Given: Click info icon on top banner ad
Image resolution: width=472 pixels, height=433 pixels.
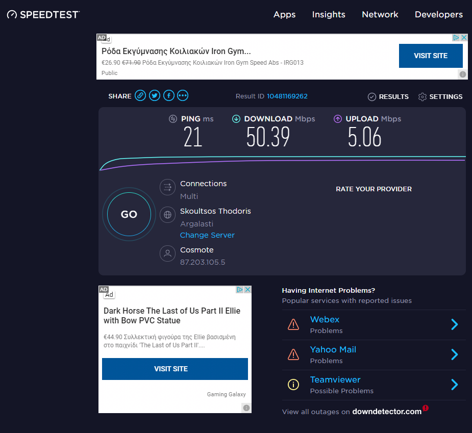Looking at the screenshot, I should click(x=463, y=74).
